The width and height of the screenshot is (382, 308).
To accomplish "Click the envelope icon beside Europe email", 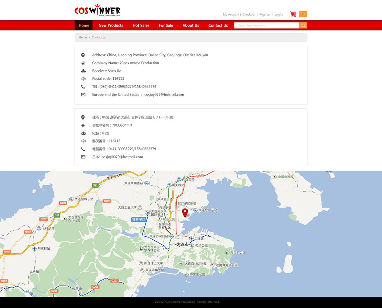I will (x=83, y=95).
